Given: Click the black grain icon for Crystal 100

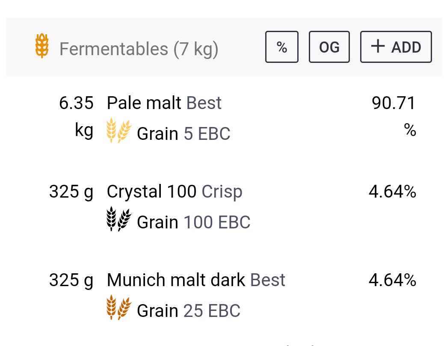Looking at the screenshot, I should 119,219.
